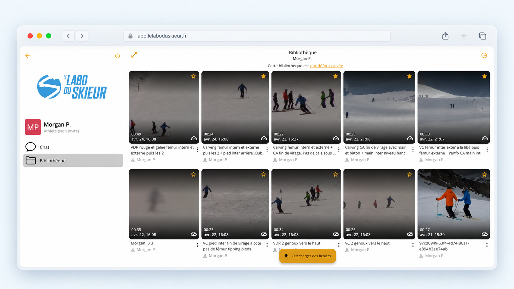Screen dimensions: 514x289
Task: Star the Morgan J3 3 video
Action: tap(193, 174)
